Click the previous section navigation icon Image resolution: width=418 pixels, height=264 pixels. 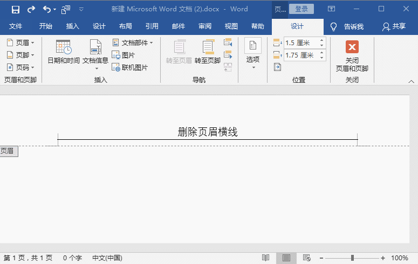[x=228, y=42]
